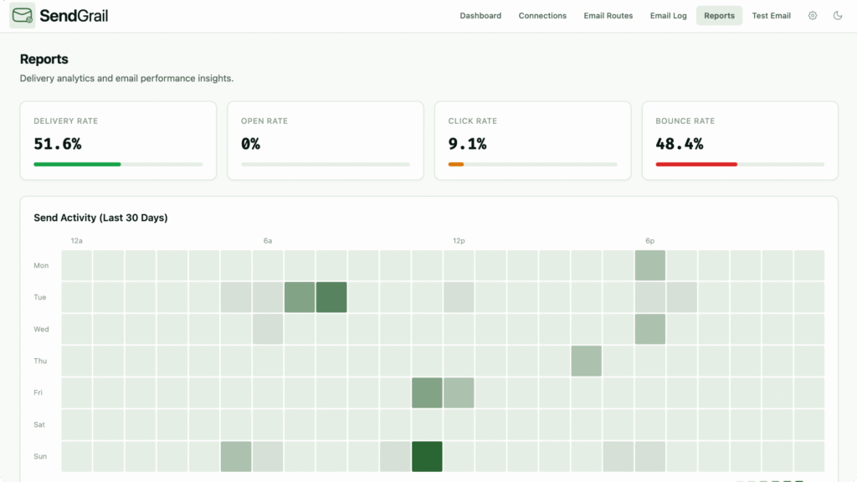Click the Fri row label

[x=38, y=392]
